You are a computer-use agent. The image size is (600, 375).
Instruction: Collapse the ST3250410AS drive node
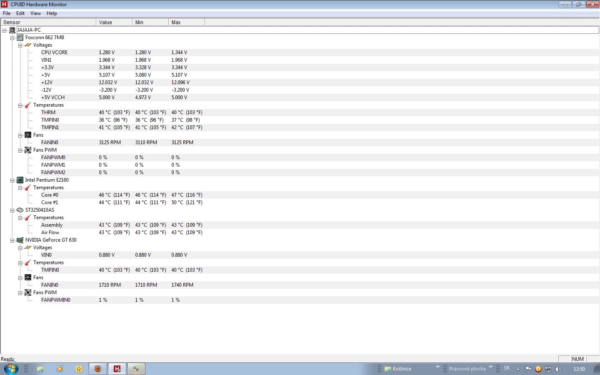(12, 210)
